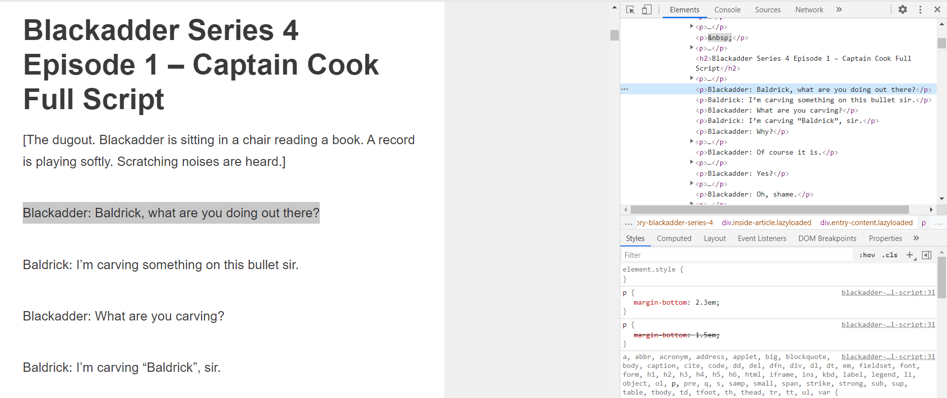Image resolution: width=947 pixels, height=398 pixels.
Task: Expand collapsed p after 'Blackadder: Why?'
Action: pos(691,142)
